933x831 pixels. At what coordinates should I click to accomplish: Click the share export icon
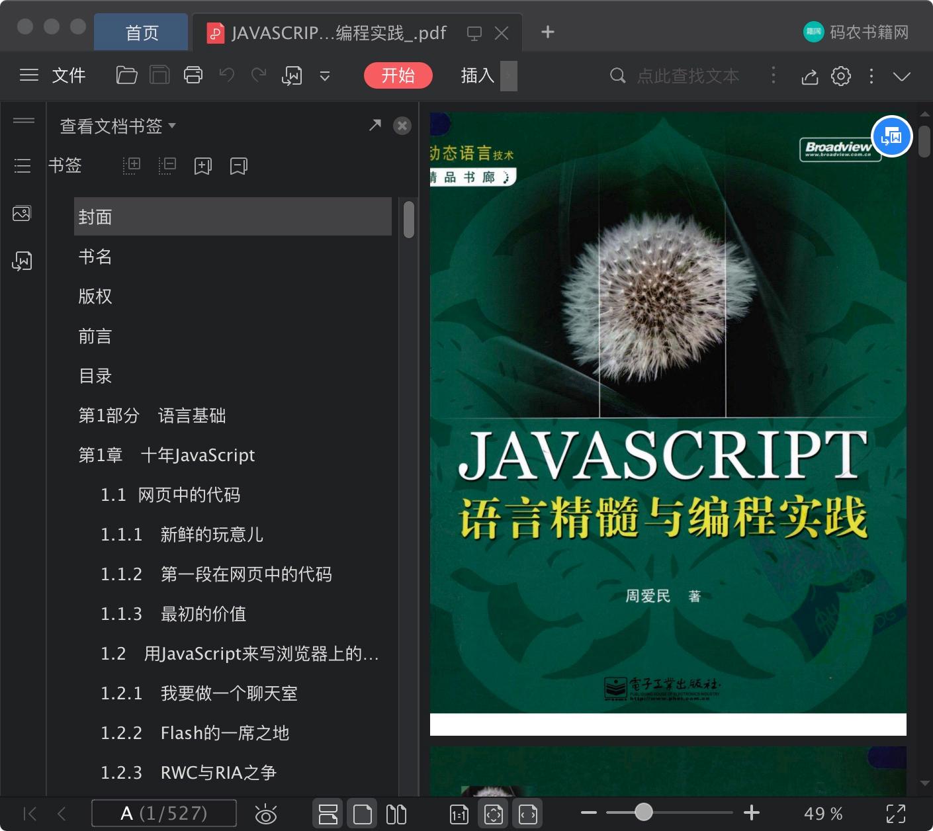click(810, 77)
